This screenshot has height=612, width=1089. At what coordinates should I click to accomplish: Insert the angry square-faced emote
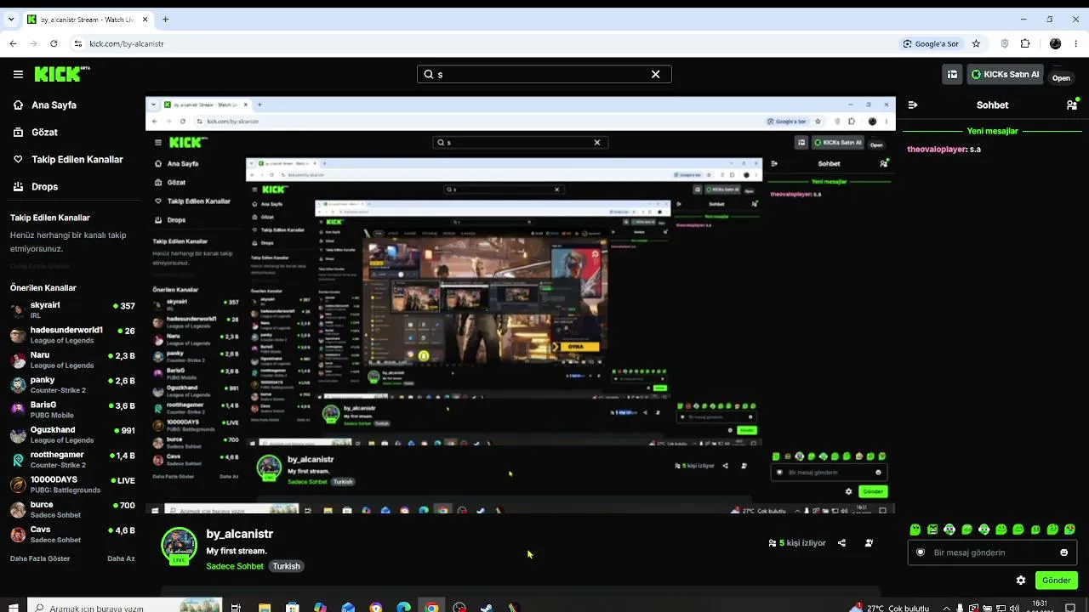[x=932, y=530]
